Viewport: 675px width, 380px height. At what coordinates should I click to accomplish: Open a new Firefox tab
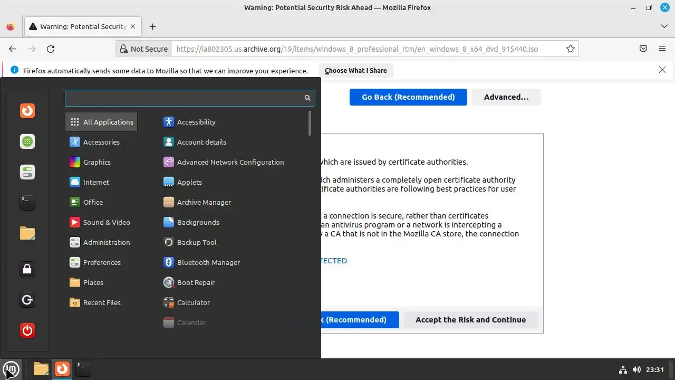coord(152,26)
